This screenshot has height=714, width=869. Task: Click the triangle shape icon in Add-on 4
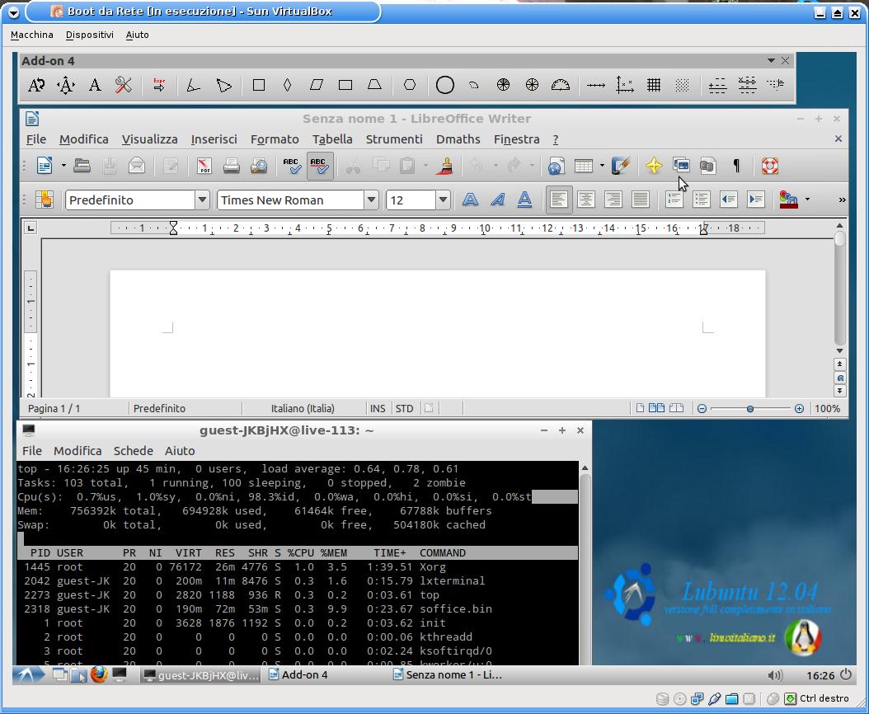[223, 85]
